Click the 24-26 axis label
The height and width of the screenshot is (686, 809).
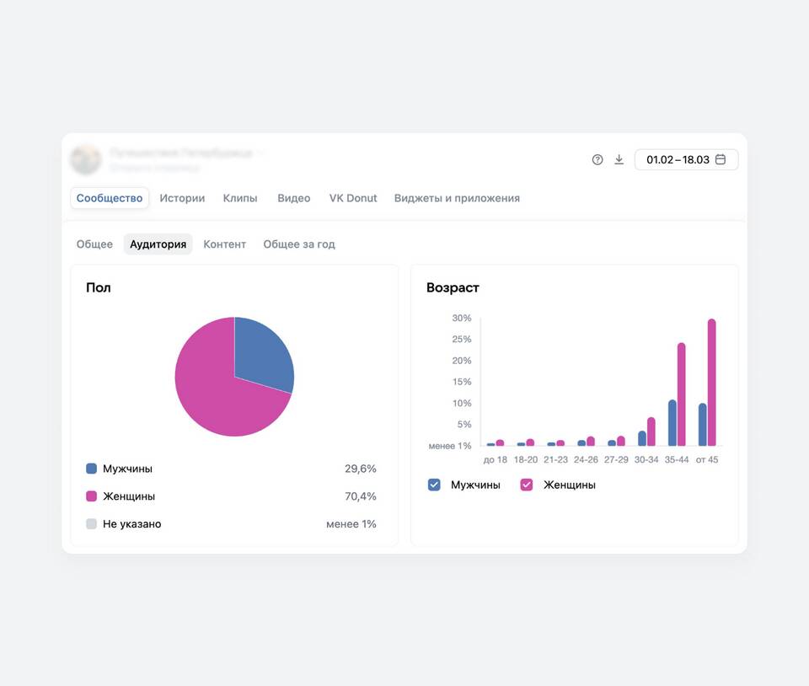[x=586, y=459]
